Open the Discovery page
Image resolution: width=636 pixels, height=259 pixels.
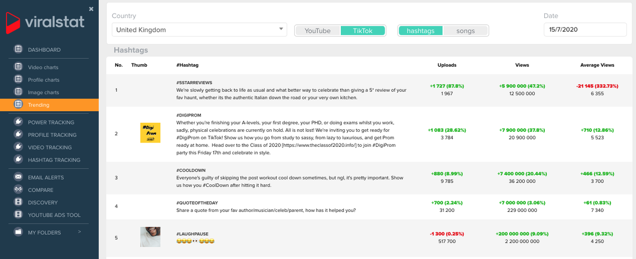(43, 202)
